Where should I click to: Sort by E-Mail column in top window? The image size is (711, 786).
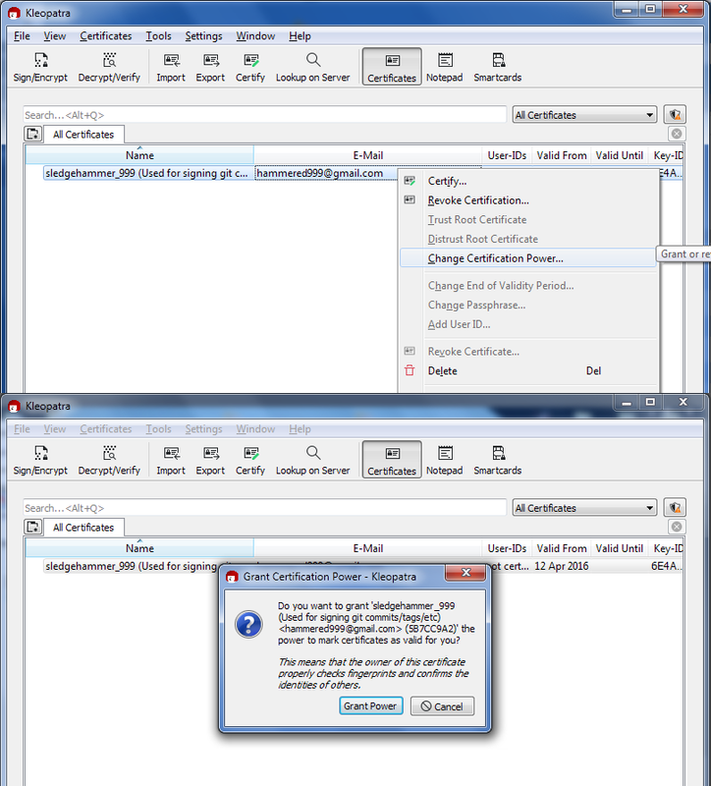368,155
